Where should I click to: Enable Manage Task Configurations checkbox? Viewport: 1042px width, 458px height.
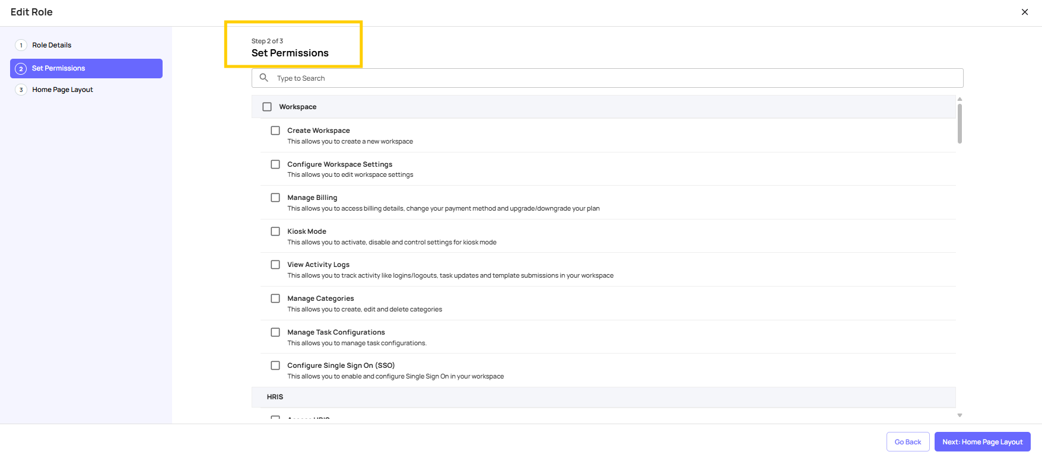275,332
